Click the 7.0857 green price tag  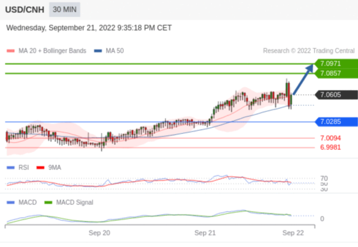coord(336,73)
